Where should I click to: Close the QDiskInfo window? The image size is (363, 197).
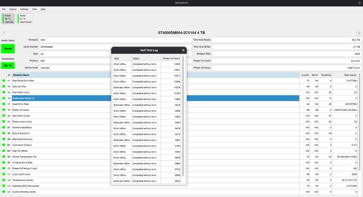[x=360, y=3]
